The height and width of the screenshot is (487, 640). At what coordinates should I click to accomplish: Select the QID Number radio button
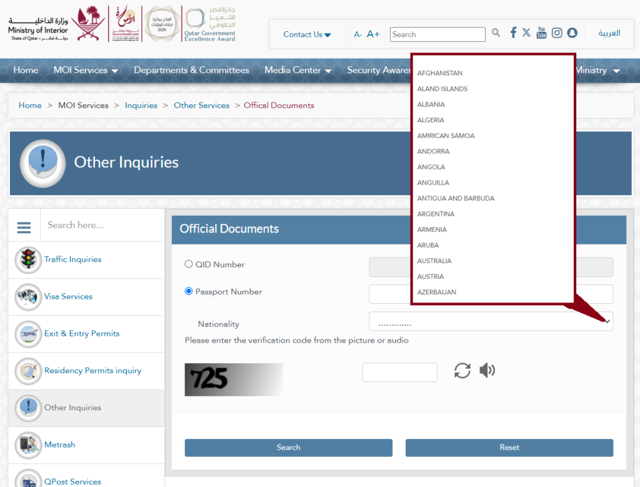coord(189,264)
